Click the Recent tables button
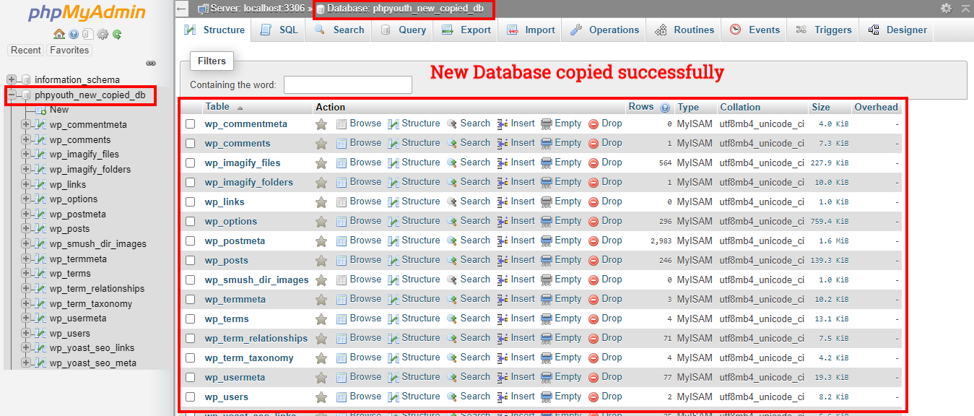Image resolution: width=974 pixels, height=416 pixels. pyautogui.click(x=26, y=51)
